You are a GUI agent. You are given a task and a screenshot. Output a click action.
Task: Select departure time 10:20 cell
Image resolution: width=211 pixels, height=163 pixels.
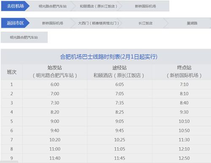(55, 140)
